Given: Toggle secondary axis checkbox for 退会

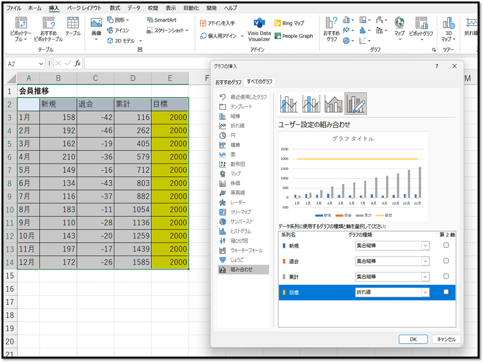Looking at the screenshot, I should pyautogui.click(x=446, y=261).
